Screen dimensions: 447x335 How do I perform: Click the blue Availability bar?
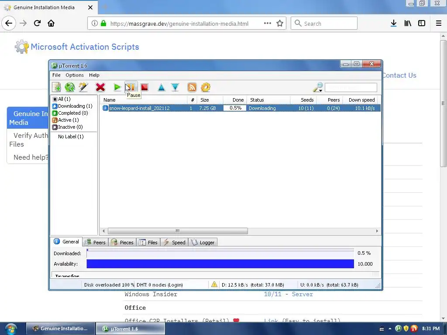pyautogui.click(x=220, y=264)
